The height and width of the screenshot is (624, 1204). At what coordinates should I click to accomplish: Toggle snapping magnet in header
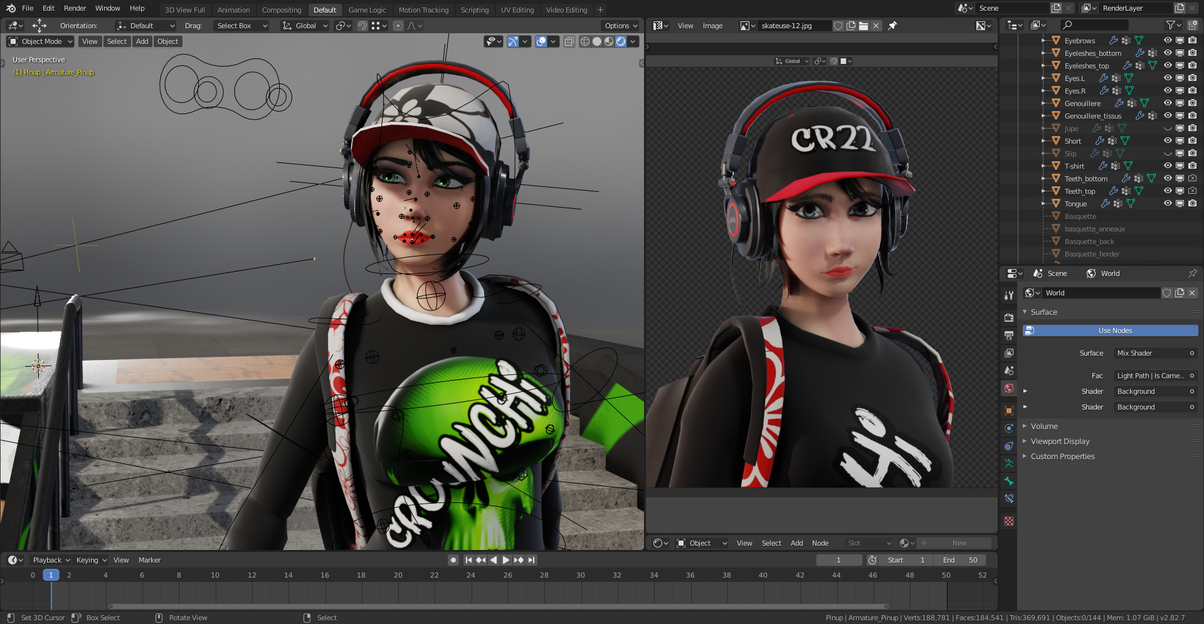pyautogui.click(x=362, y=26)
